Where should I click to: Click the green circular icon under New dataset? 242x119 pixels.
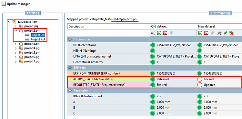(x=200, y=33)
